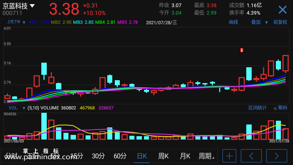Tap the 画线 draw line button

pos(233,22)
